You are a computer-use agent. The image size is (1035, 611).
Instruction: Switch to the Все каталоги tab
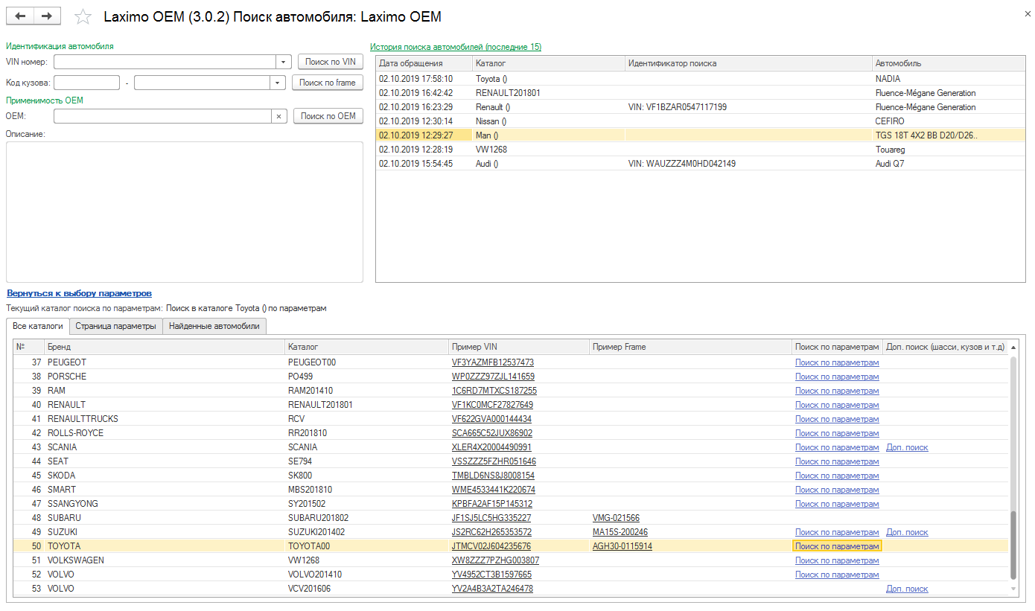38,326
